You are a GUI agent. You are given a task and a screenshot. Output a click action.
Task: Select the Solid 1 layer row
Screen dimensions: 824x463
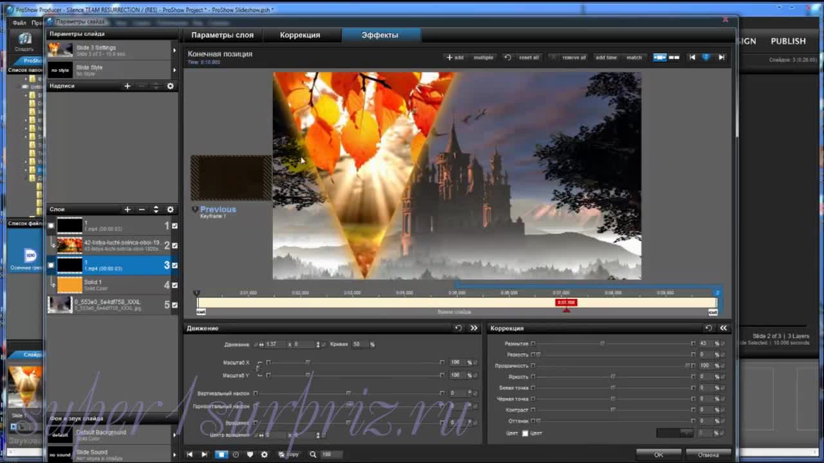113,285
